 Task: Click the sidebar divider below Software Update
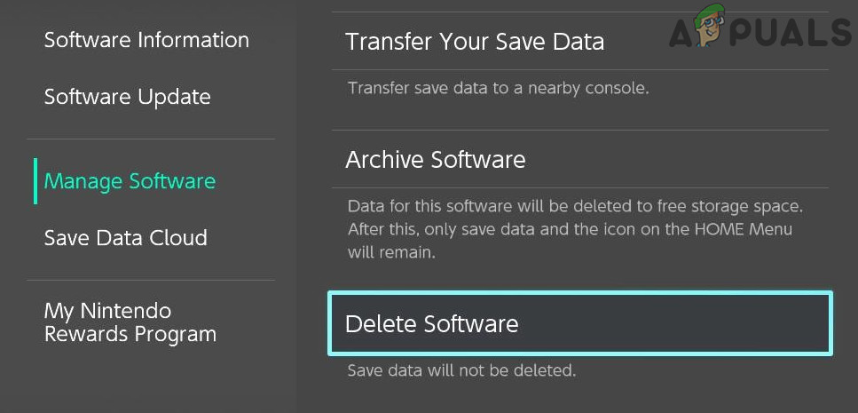(151, 139)
